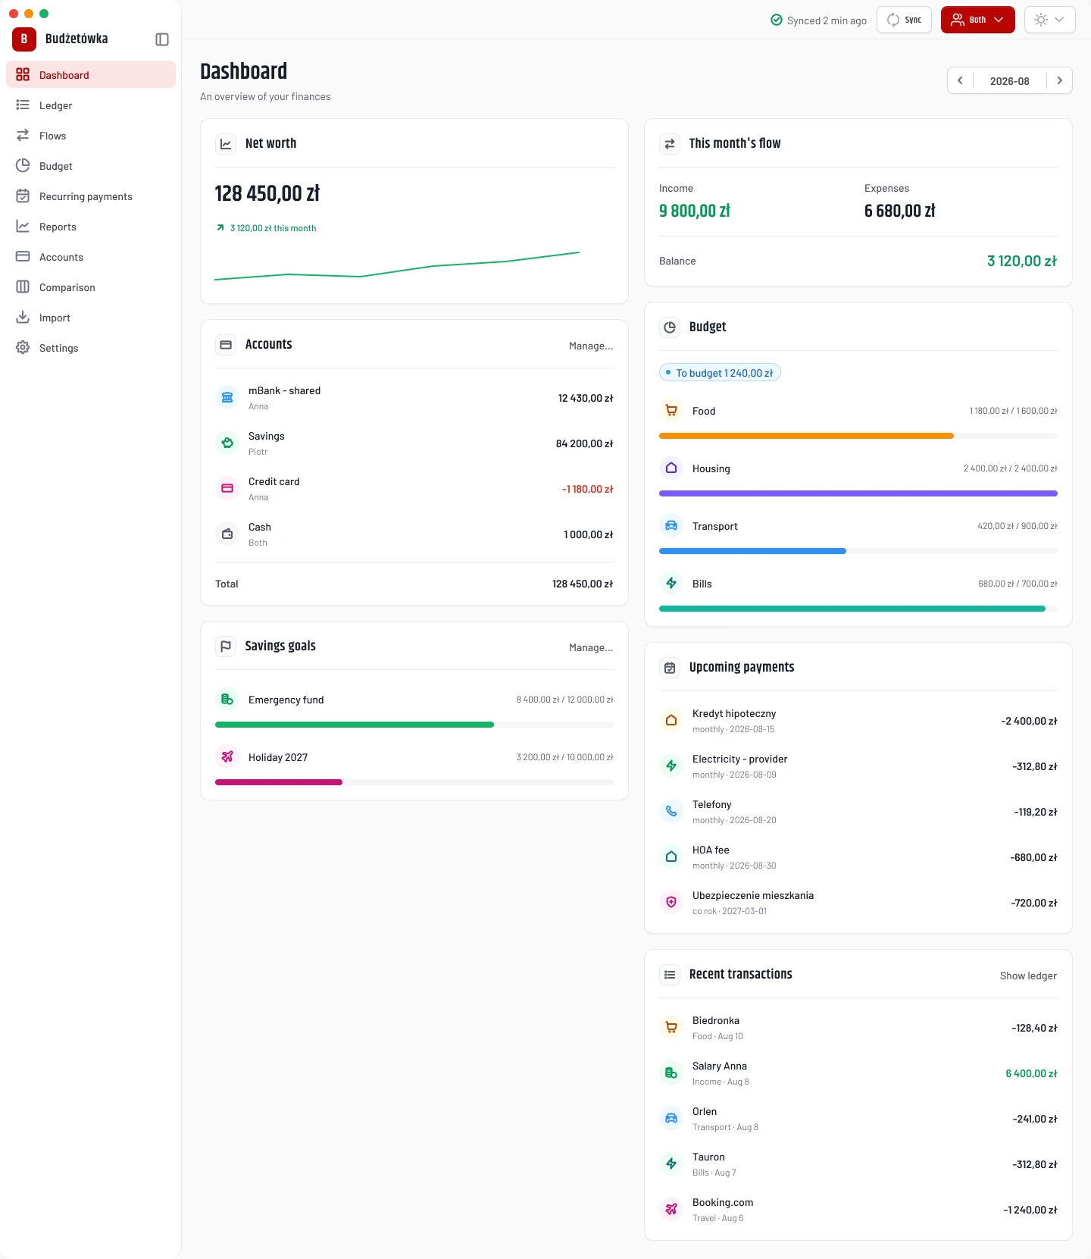Image resolution: width=1091 pixels, height=1259 pixels.
Task: Click the Credit card account icon
Action: (x=227, y=488)
